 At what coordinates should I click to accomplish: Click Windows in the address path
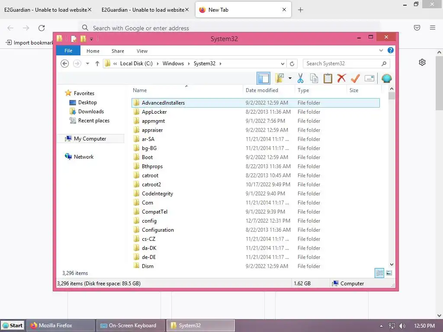[173, 64]
